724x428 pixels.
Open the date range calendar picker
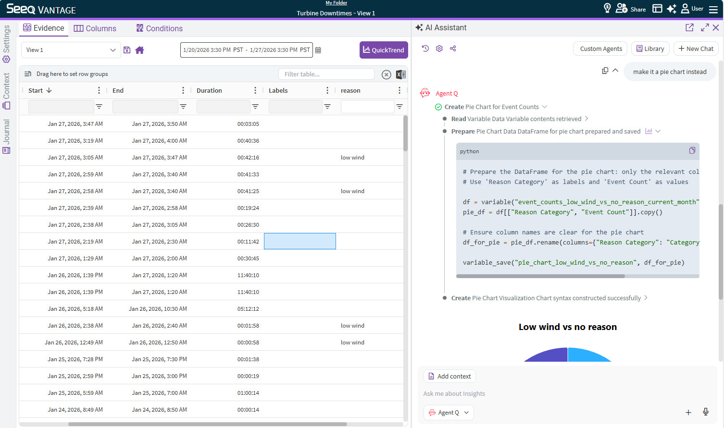pos(318,50)
